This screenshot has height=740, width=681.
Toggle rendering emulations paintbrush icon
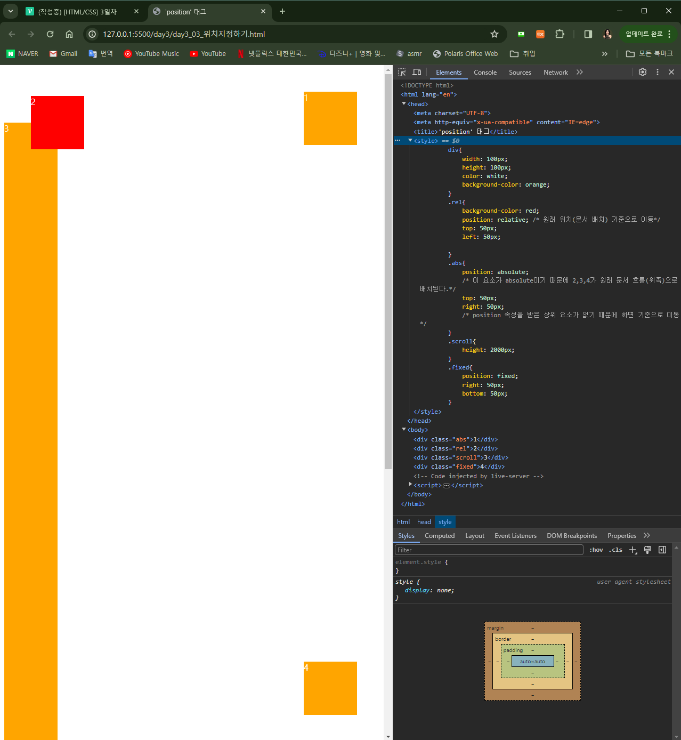point(647,550)
